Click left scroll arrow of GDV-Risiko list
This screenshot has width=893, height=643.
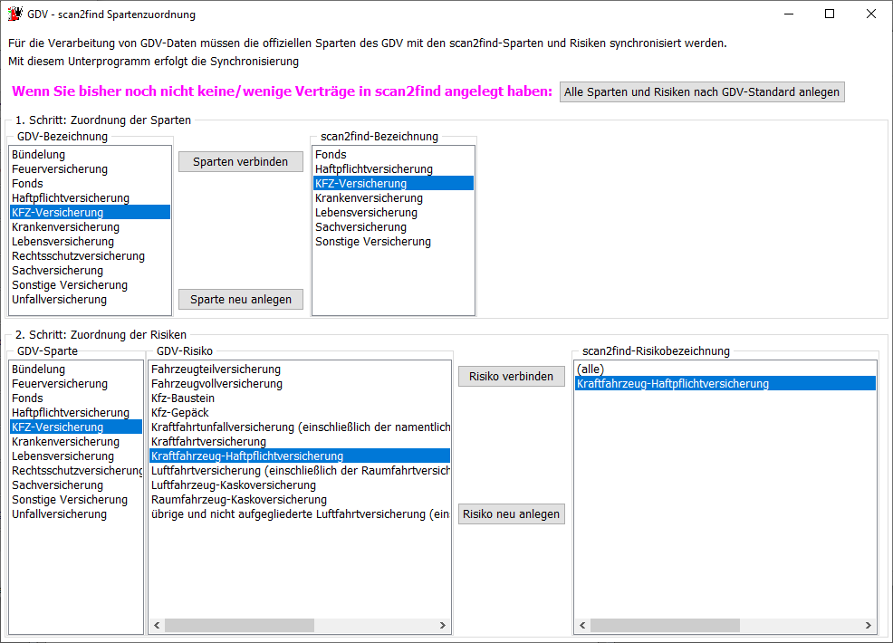coord(158,626)
